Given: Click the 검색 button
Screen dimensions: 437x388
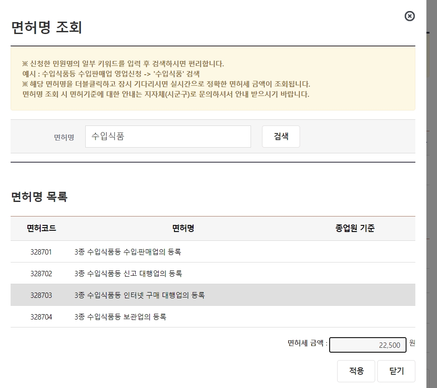Looking at the screenshot, I should [281, 136].
